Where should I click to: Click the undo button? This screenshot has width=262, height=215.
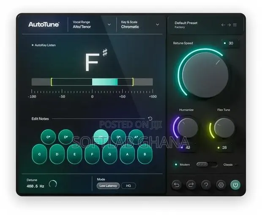(x=177, y=185)
